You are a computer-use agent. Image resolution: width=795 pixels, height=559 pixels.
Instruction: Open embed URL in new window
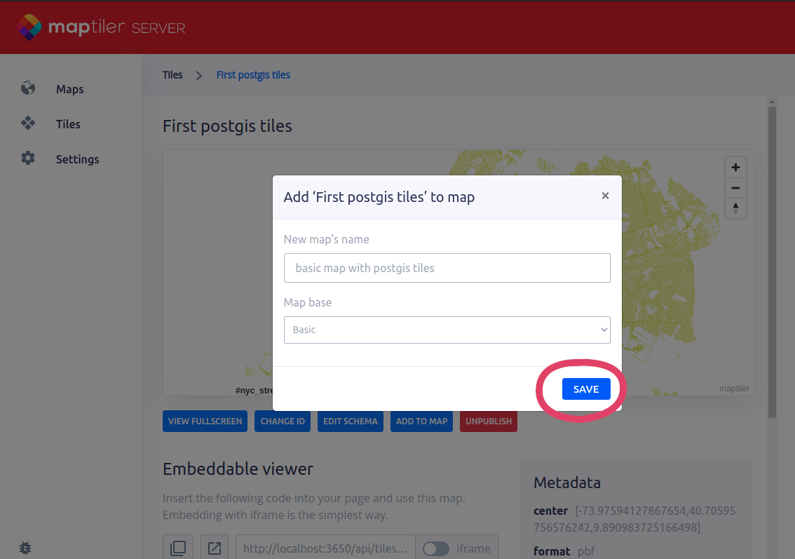215,548
